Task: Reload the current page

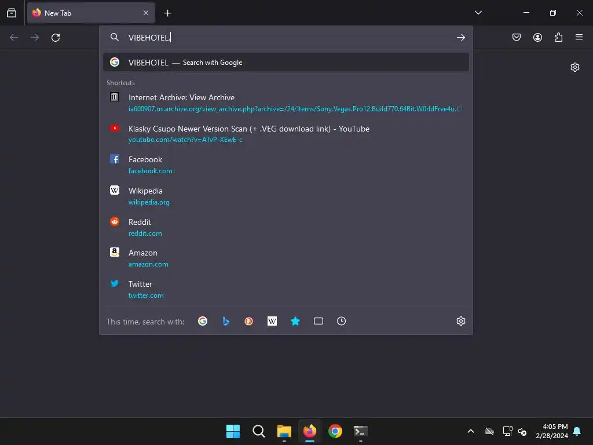Action: [56, 38]
